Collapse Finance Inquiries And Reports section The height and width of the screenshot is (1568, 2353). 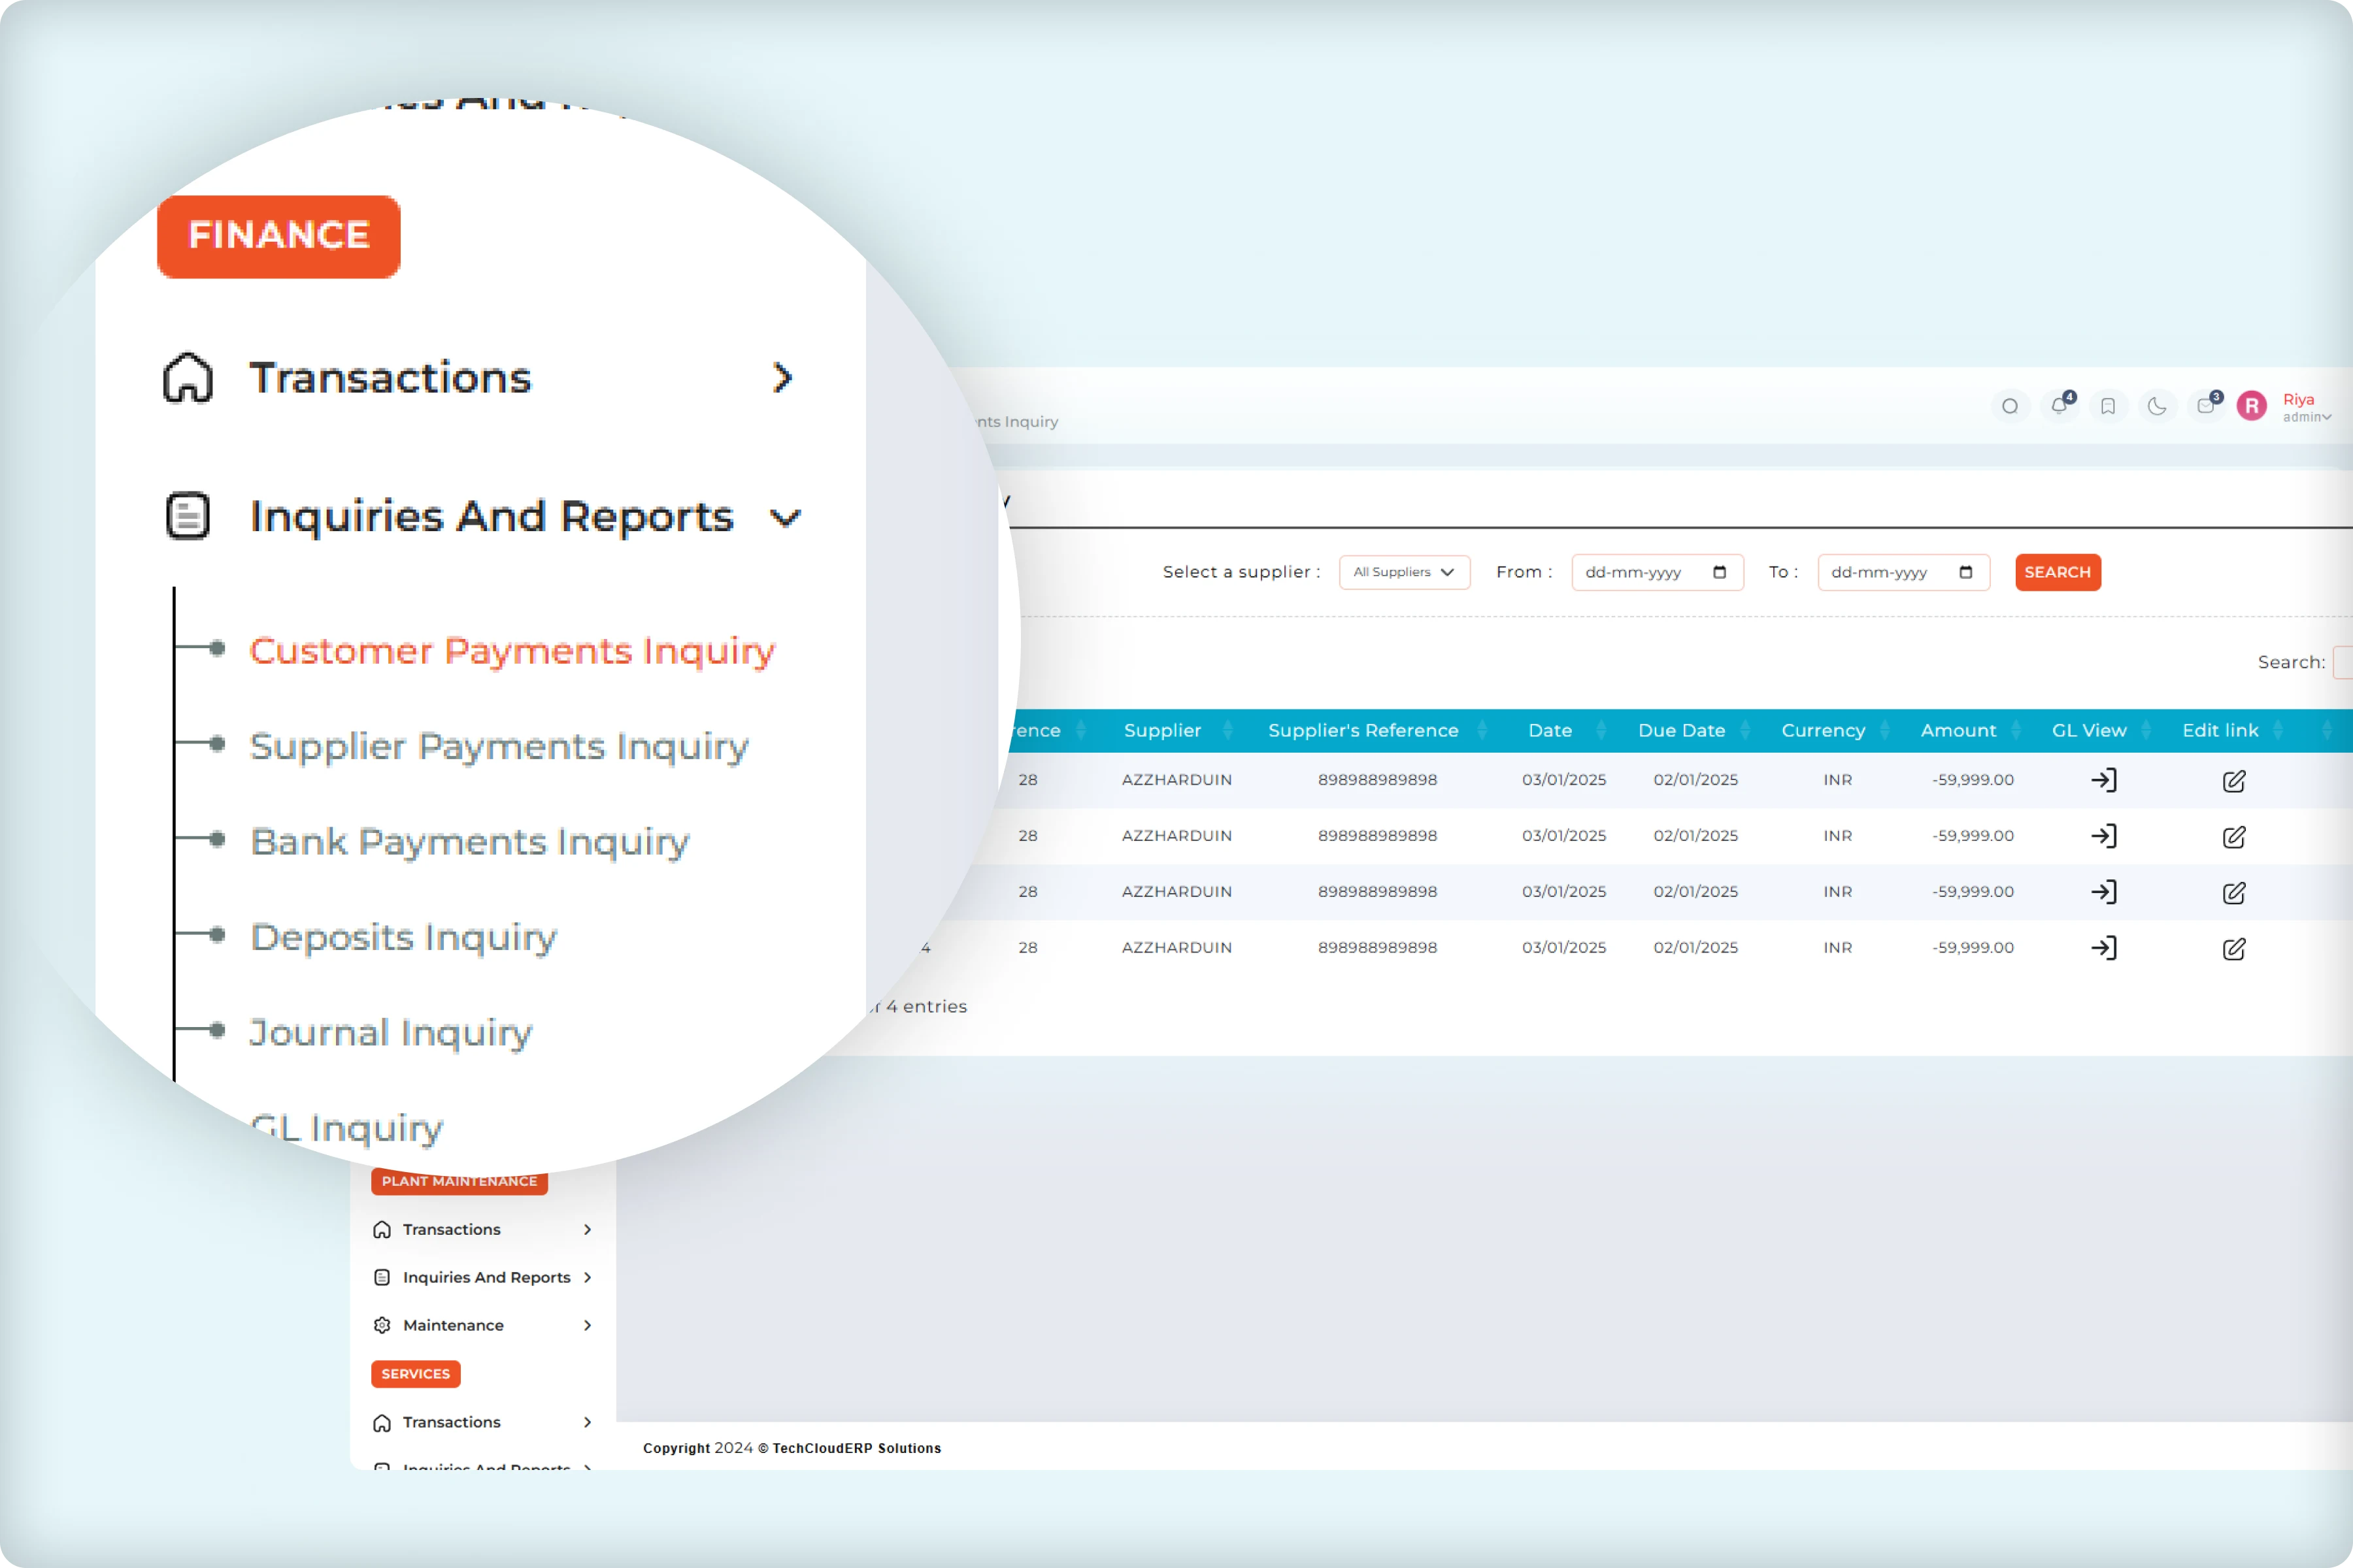[x=490, y=517]
